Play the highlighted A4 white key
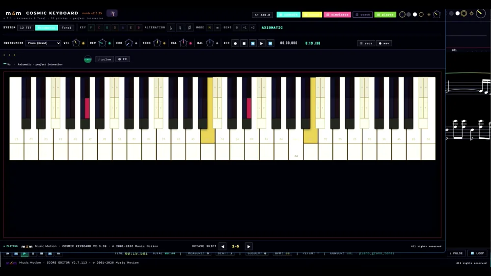The image size is (491, 276). 296,151
